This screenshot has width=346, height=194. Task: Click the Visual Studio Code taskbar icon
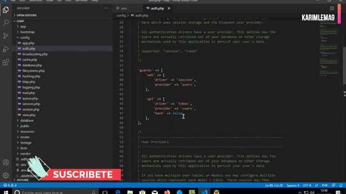pos(204,192)
